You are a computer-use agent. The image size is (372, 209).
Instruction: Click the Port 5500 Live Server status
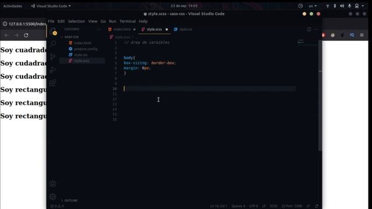point(292,206)
